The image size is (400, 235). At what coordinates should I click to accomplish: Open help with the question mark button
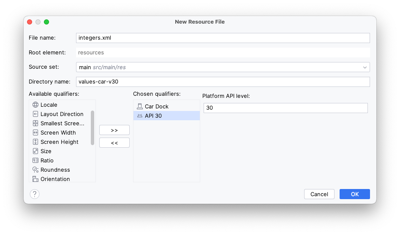(35, 194)
